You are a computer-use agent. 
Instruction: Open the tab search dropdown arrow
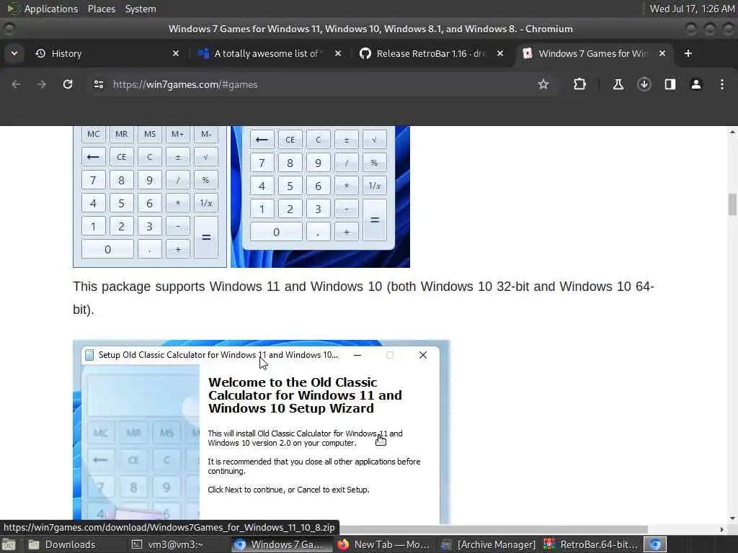(14, 53)
